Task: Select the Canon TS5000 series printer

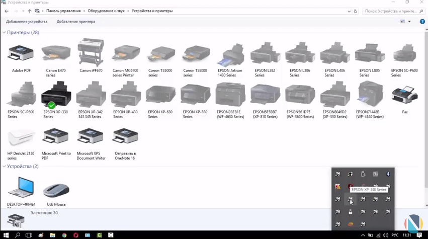Action: [x=160, y=61]
